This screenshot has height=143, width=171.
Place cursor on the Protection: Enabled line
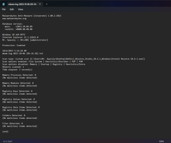coord(14,45)
